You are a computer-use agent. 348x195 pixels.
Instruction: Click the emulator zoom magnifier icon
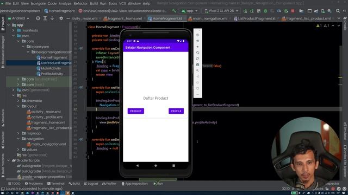point(197,70)
